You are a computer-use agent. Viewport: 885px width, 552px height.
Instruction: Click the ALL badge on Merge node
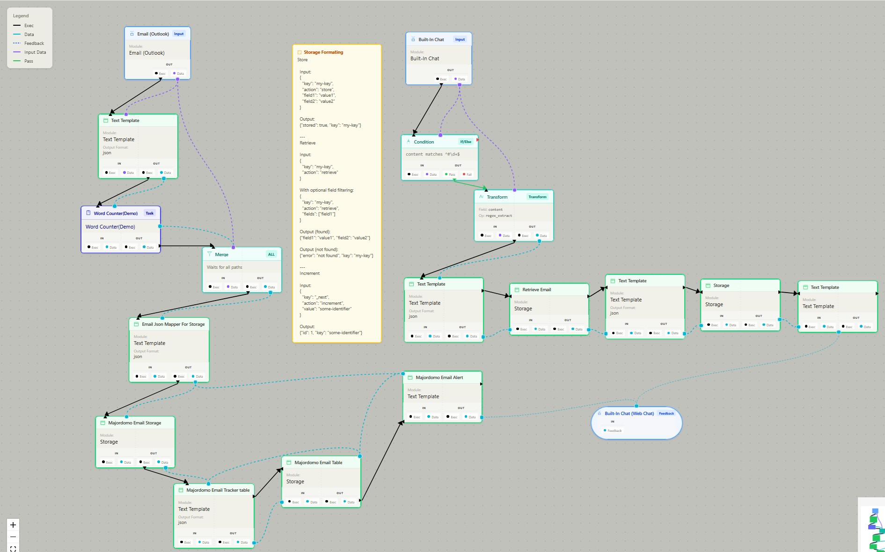pyautogui.click(x=271, y=254)
